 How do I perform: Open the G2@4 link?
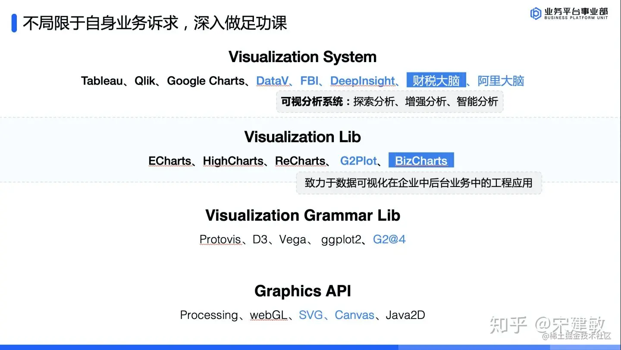tap(389, 239)
